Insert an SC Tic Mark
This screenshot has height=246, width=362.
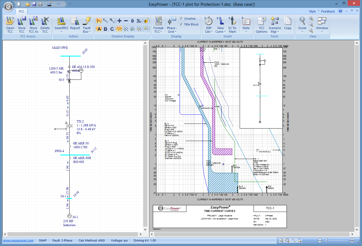coord(232,25)
